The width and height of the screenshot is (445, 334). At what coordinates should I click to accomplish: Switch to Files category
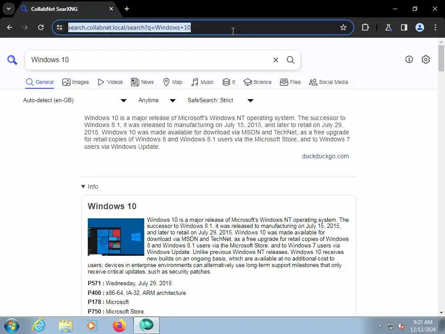coord(290,82)
